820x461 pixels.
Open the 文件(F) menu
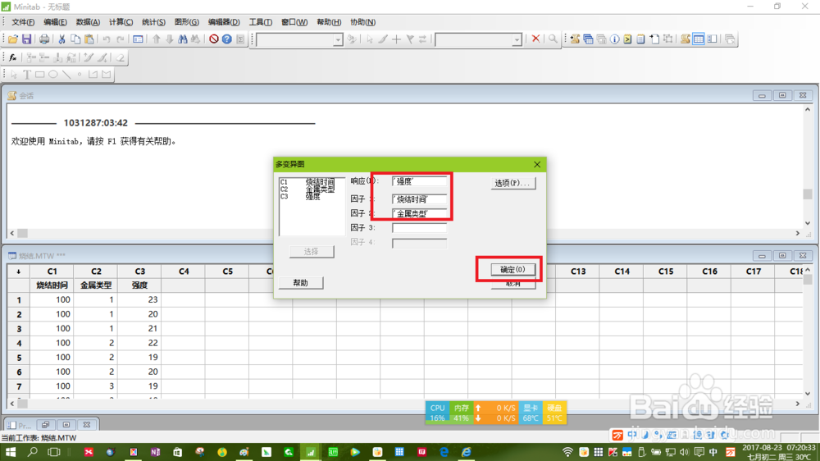[23, 22]
